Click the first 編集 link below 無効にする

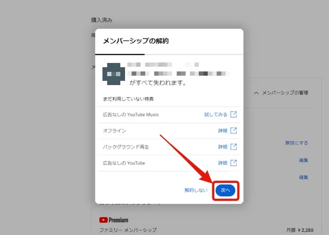click(x=303, y=160)
